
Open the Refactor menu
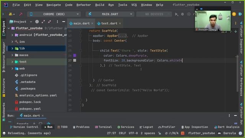83,5
